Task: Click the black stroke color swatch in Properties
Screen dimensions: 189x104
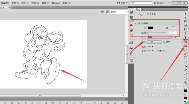Action: pos(150,28)
